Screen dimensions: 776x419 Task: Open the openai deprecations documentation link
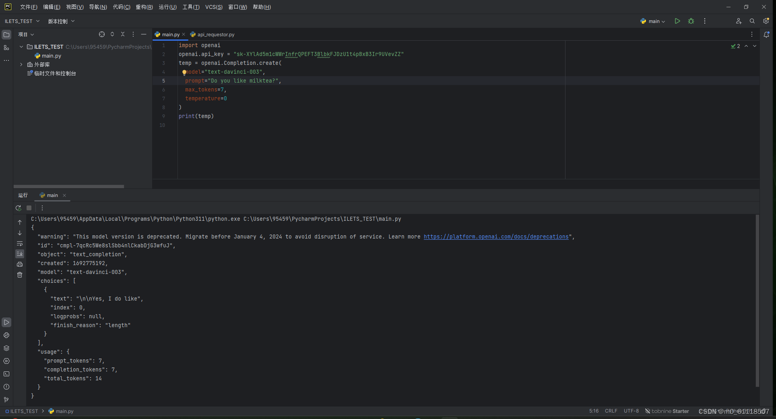click(496, 236)
